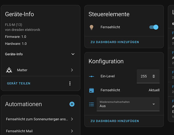This screenshot has width=174, height=135.
Task: Toggle the Fernsehlicht light switch
Action: click(x=154, y=27)
